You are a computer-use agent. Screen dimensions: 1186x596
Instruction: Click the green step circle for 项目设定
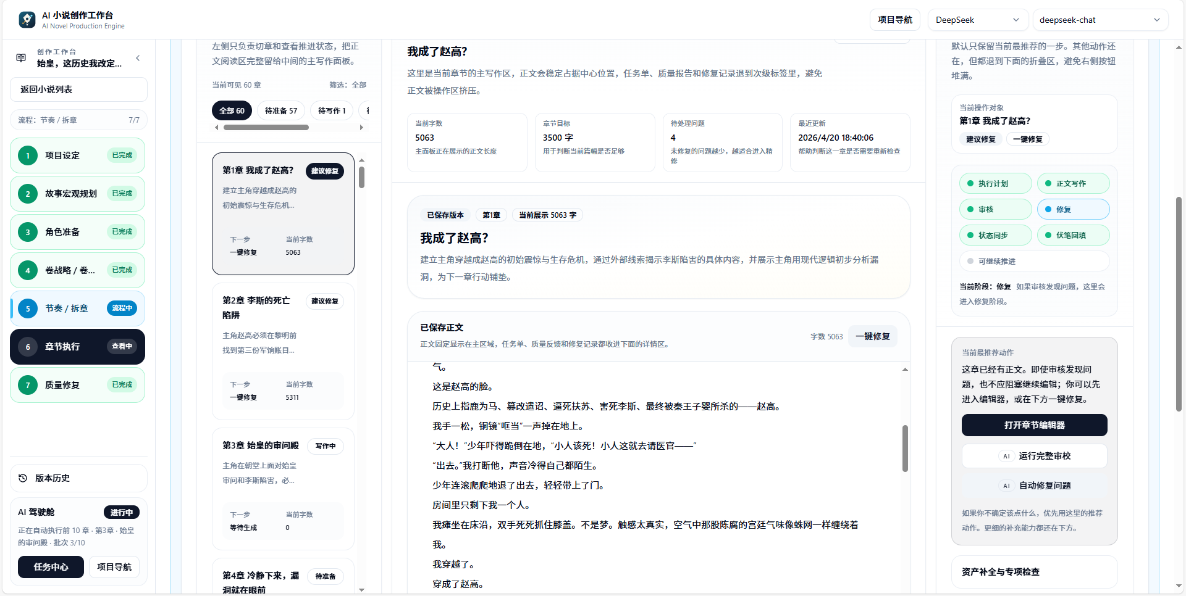click(27, 155)
